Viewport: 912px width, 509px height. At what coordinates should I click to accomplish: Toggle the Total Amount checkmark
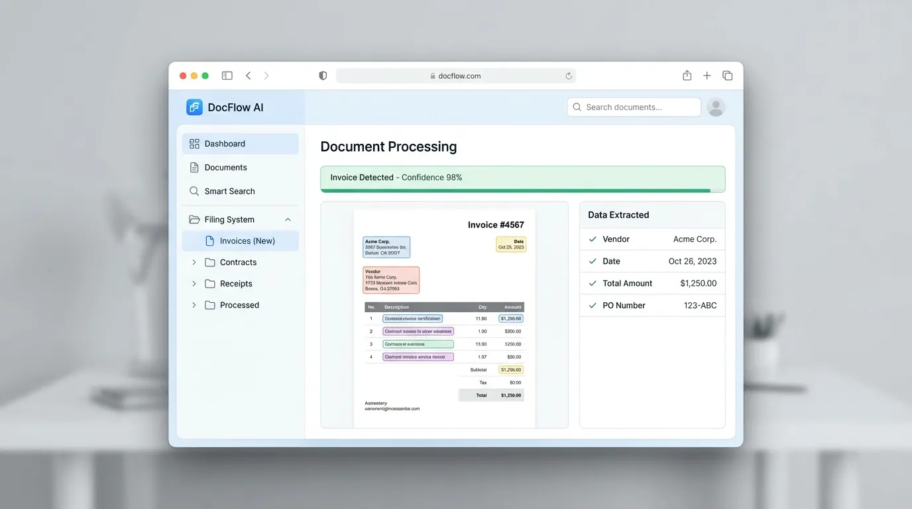(x=593, y=284)
